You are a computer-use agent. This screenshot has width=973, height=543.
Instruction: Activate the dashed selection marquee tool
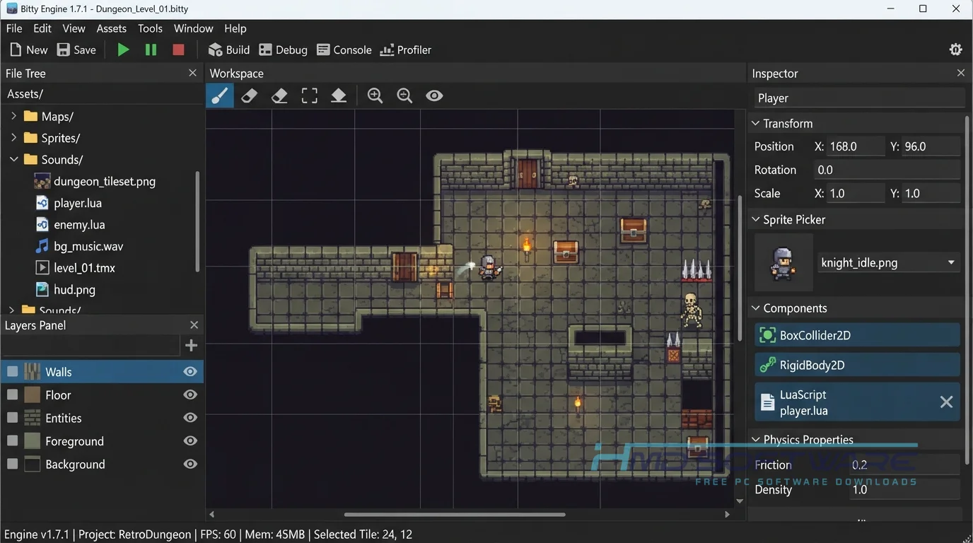(x=309, y=95)
